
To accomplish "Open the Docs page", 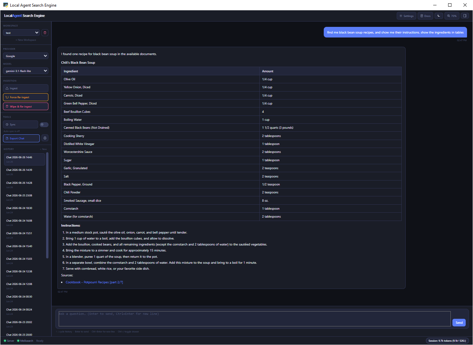I will click(425, 16).
